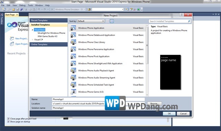Open the View menu

point(15,6)
